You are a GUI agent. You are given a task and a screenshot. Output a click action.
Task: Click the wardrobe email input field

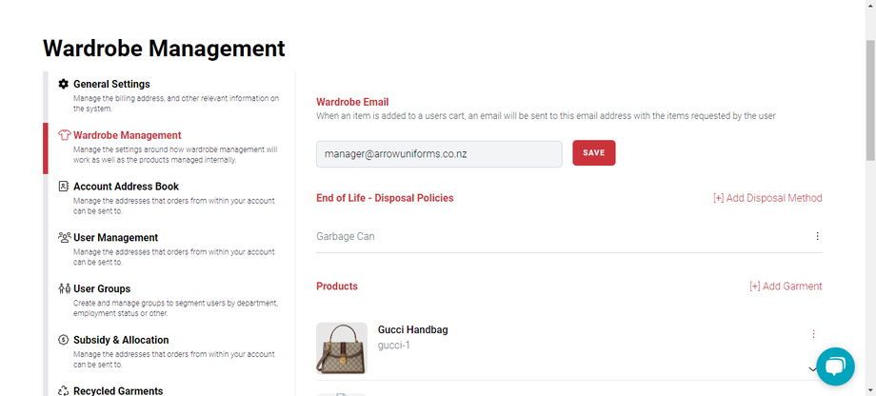[439, 153]
